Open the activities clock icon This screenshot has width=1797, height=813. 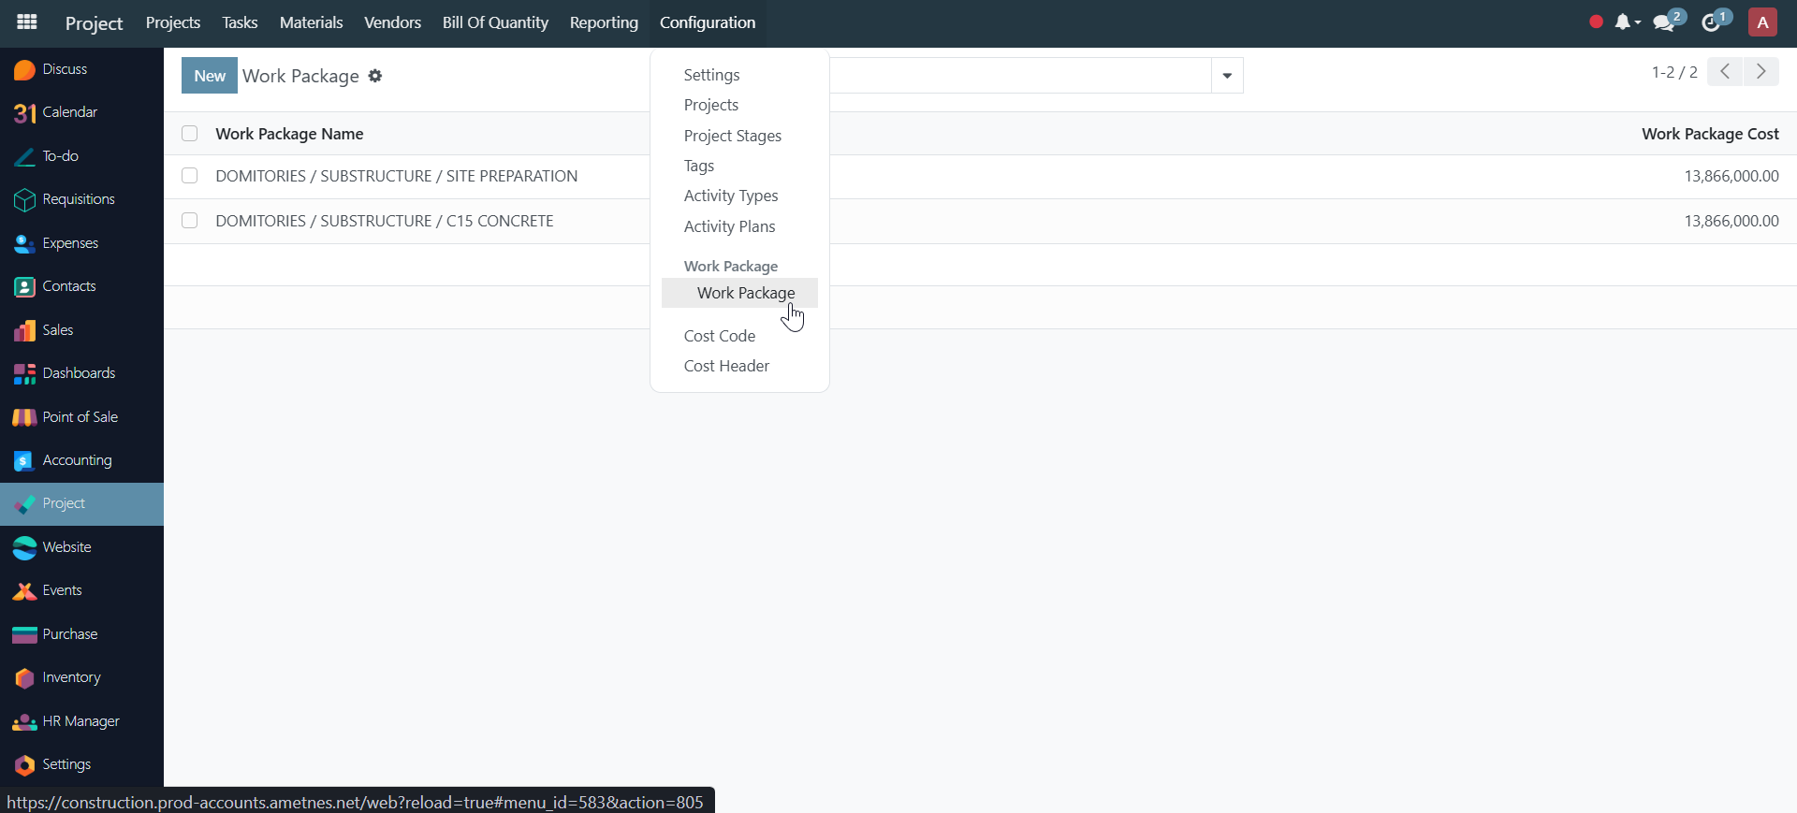pos(1712,22)
